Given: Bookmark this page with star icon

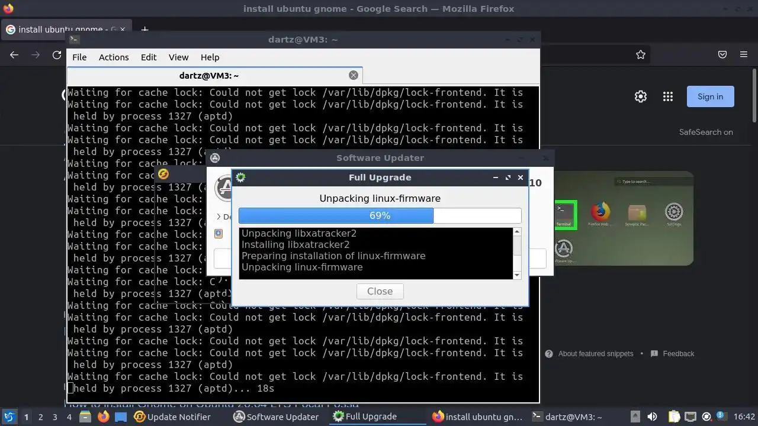Looking at the screenshot, I should pyautogui.click(x=641, y=54).
